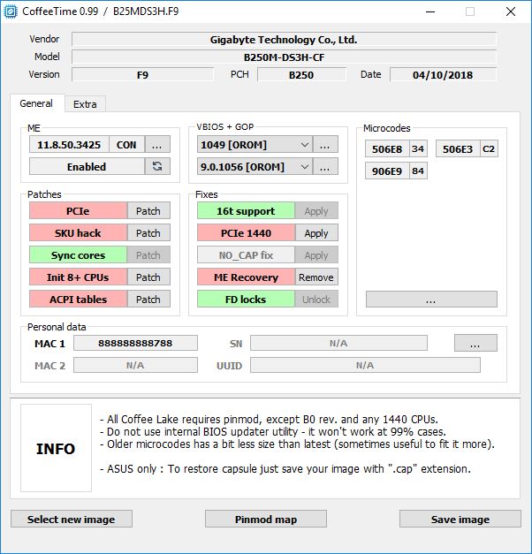This screenshot has height=554, width=532.
Task: Patch the PCIe entry
Action: pos(148,211)
